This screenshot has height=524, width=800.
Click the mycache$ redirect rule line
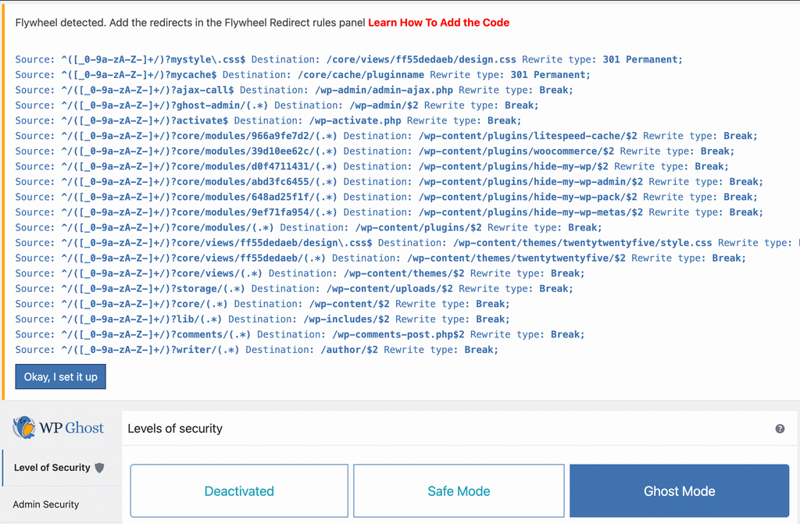(302, 74)
